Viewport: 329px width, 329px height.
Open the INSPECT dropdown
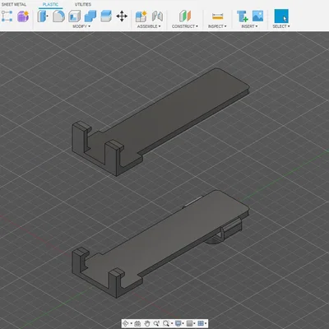click(217, 26)
